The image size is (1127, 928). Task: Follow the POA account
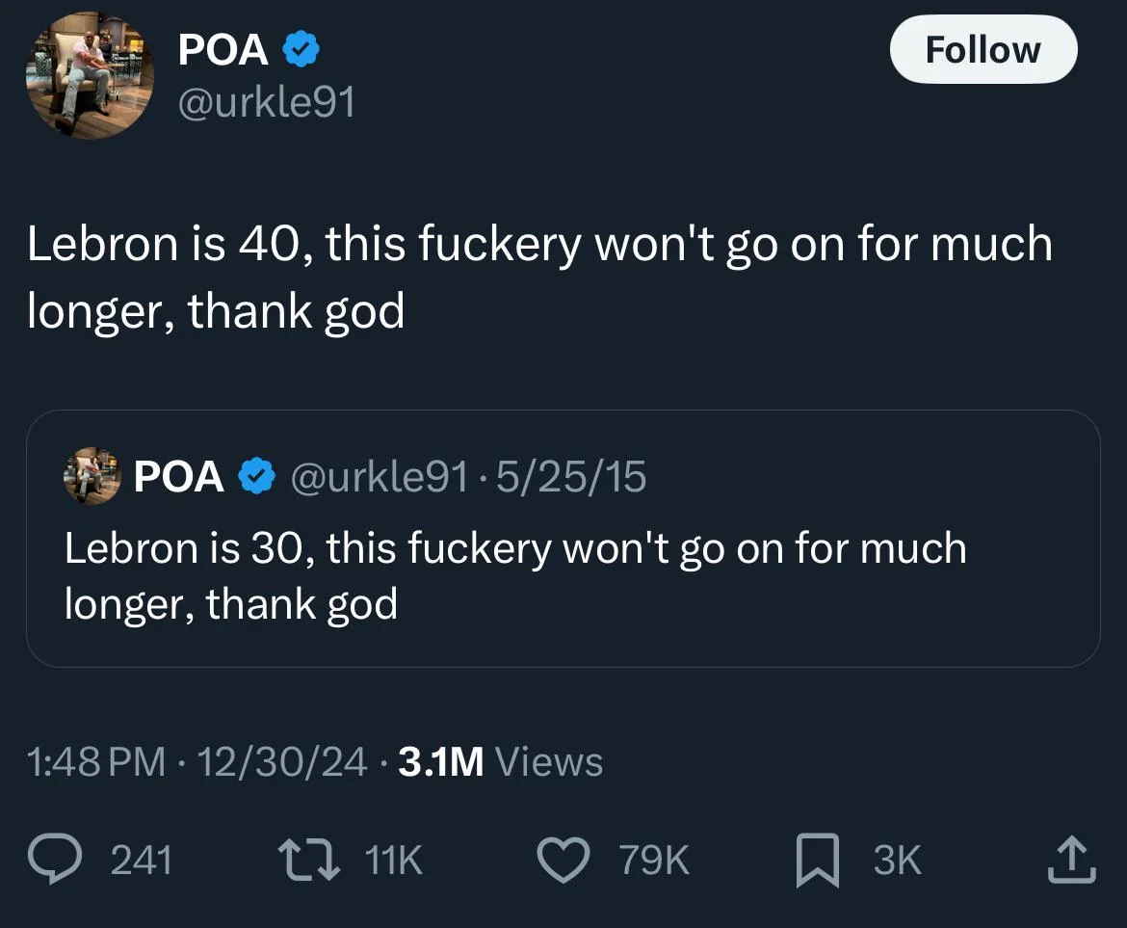click(x=983, y=49)
